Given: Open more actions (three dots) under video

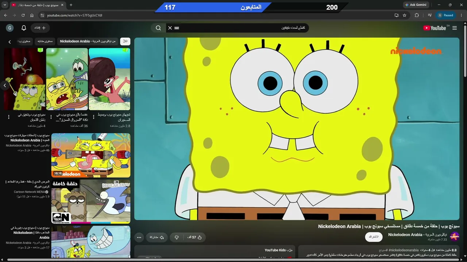Looking at the screenshot, I should point(139,237).
